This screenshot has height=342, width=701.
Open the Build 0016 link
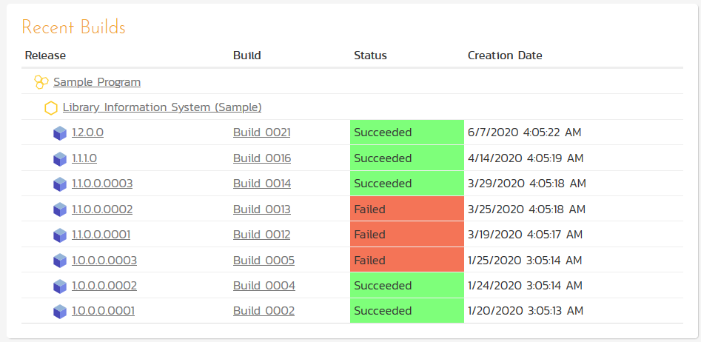(x=262, y=158)
